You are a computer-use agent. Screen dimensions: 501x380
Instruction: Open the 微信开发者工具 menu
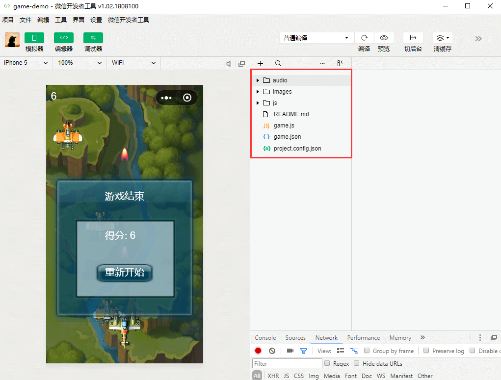point(129,20)
